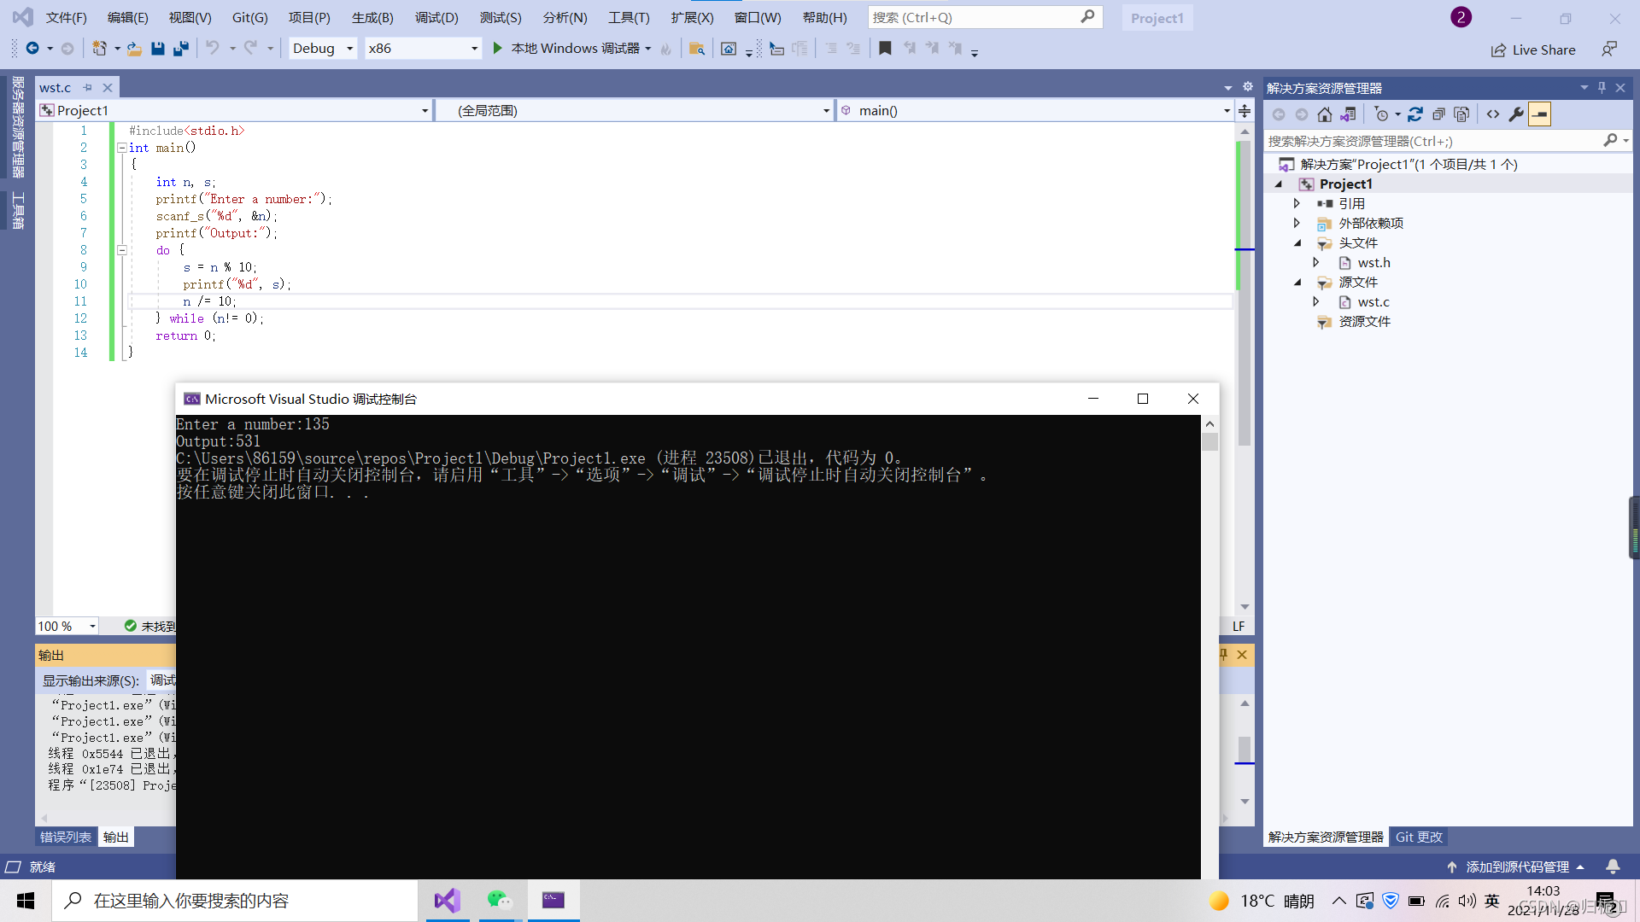The image size is (1640, 922).
Task: Toggle auto-hide pin on Solution Explorer panel
Action: click(x=1602, y=88)
